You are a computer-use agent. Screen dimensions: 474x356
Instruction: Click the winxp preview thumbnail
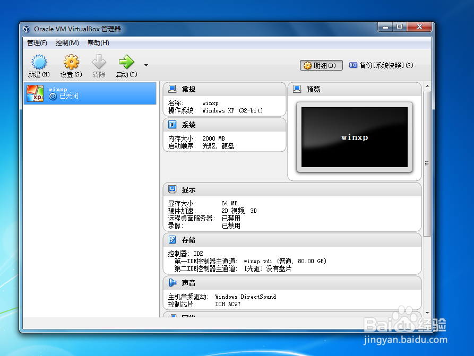(x=354, y=137)
